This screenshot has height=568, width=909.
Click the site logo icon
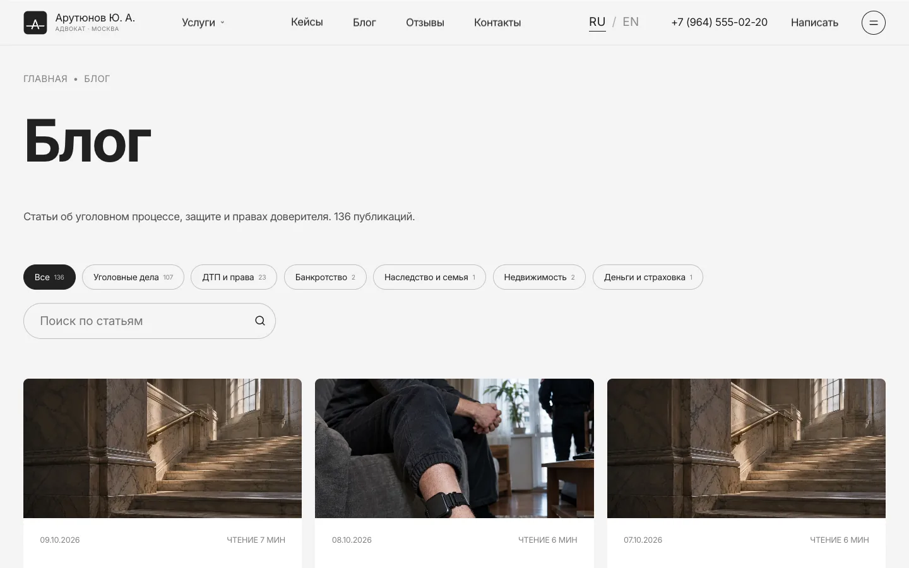point(35,23)
